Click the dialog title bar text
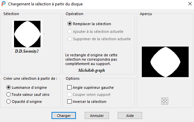194x122 pixels. (45, 4)
